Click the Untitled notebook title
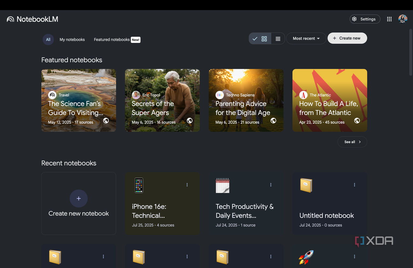The height and width of the screenshot is (268, 413). (x=326, y=215)
